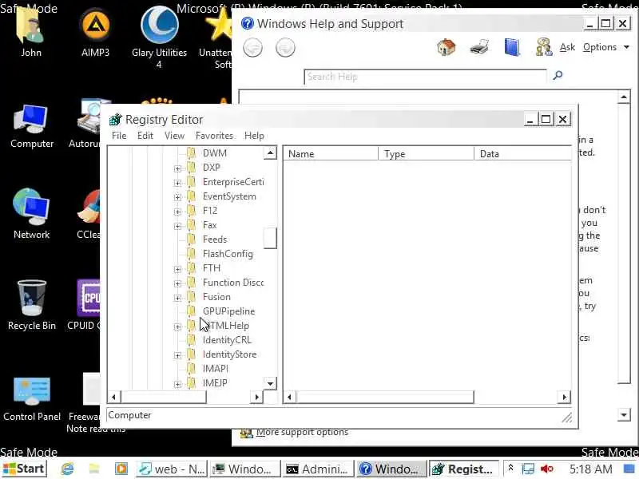Click the Type column header
This screenshot has height=479, width=639.
(427, 154)
